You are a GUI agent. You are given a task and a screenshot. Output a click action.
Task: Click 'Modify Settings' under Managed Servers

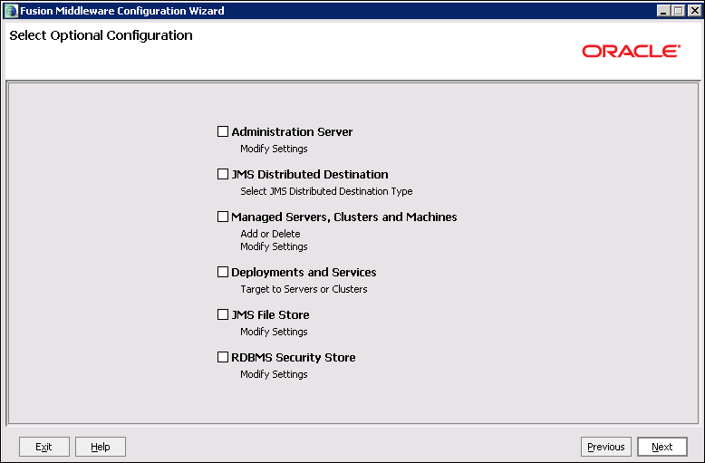coord(274,246)
